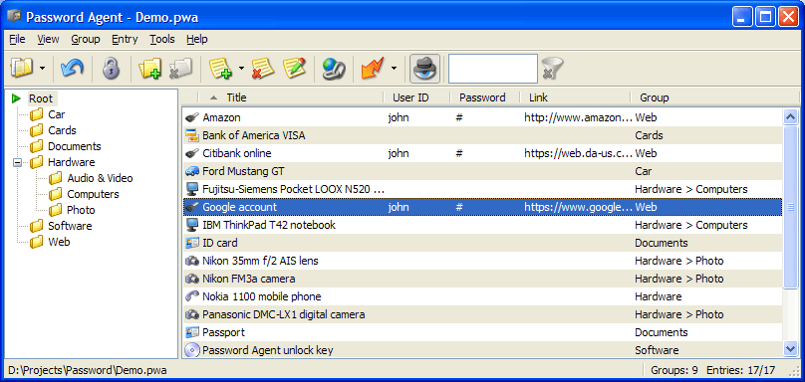Click the camera icon of Nikon 35mm lens
This screenshot has height=382, width=805.
point(191,261)
